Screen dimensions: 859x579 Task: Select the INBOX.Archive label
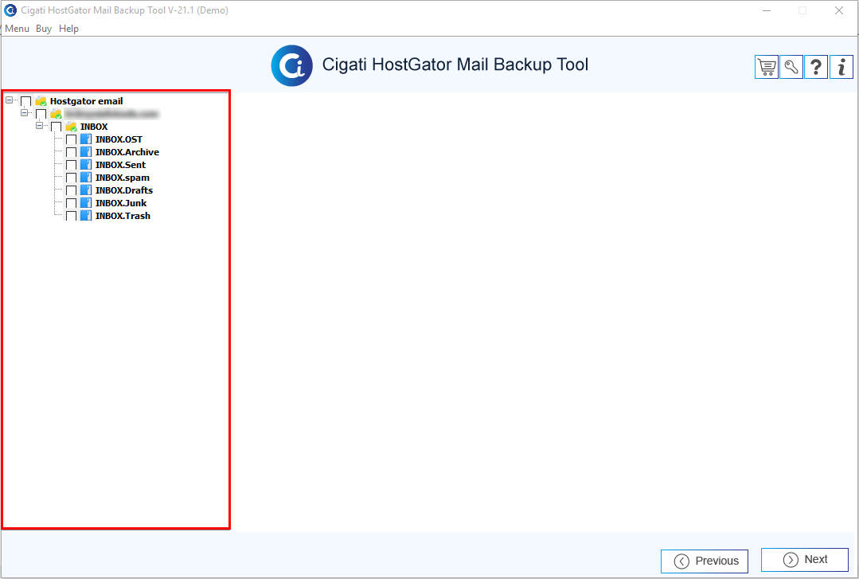pyautogui.click(x=127, y=152)
